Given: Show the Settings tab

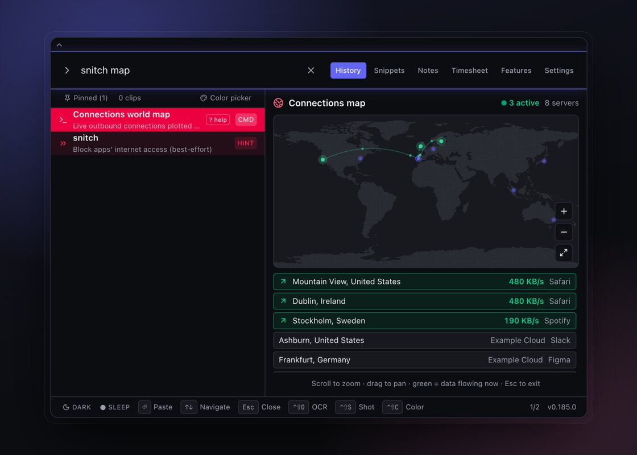Looking at the screenshot, I should (559, 71).
